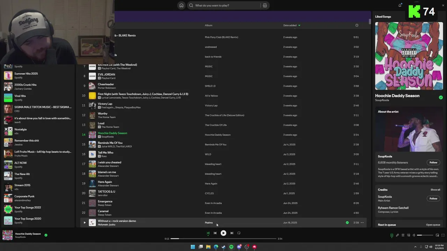
Task: Click the EVIL JORDAN album thumbnail
Action: [x=92, y=76]
